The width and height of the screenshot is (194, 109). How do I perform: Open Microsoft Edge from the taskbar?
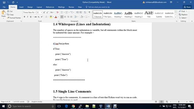66,106
